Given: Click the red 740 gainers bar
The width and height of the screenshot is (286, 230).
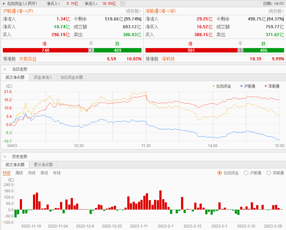Looking at the screenshot, I should click(45, 50).
